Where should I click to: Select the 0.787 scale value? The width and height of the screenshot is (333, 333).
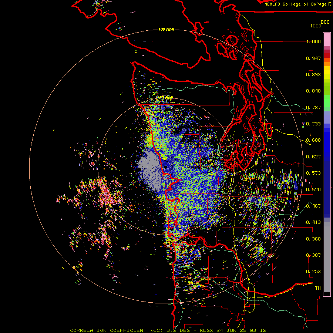[313, 107]
